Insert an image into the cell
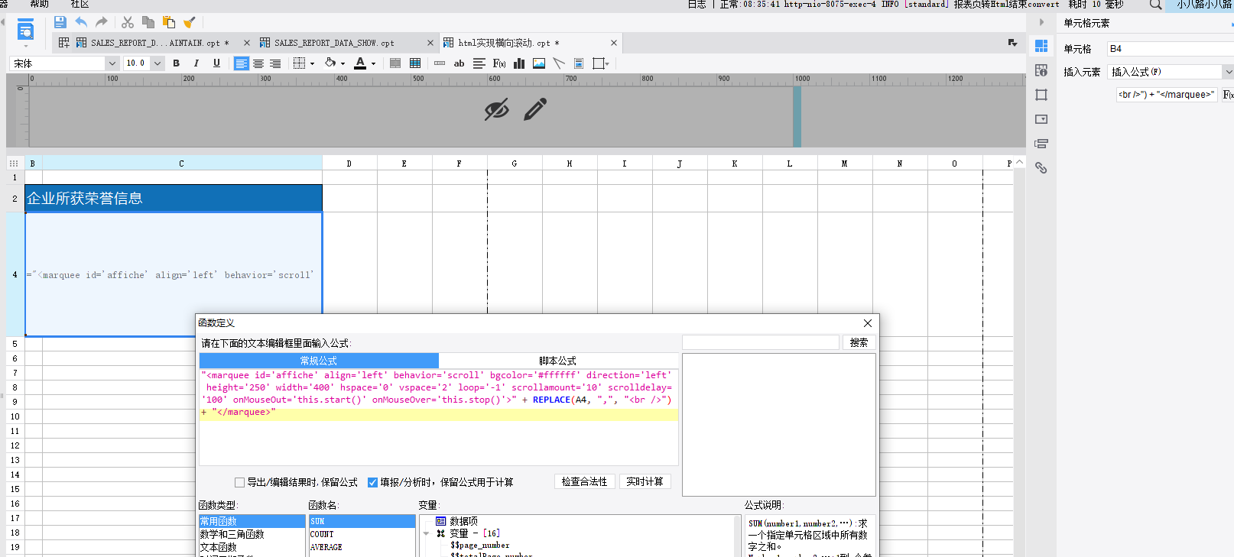1234x557 pixels. [x=539, y=63]
